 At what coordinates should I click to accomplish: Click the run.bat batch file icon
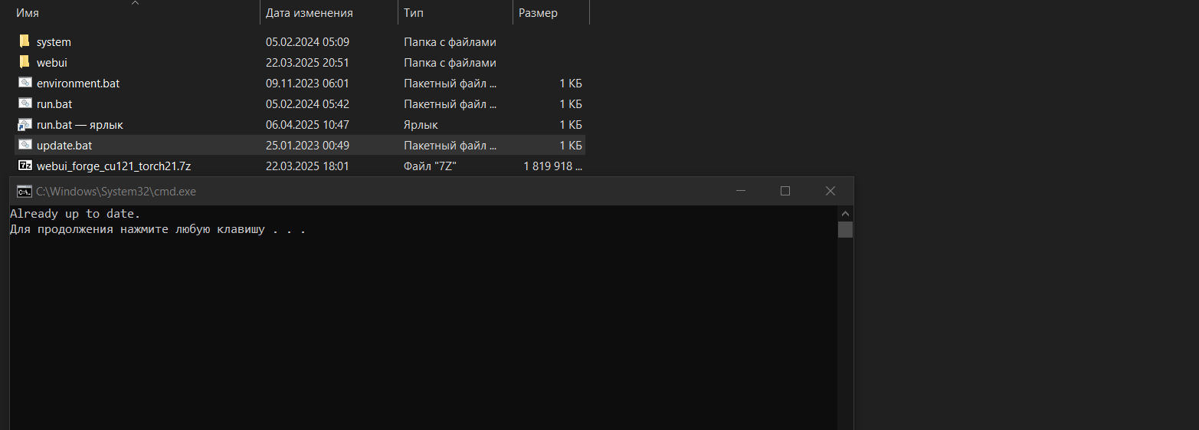point(25,103)
